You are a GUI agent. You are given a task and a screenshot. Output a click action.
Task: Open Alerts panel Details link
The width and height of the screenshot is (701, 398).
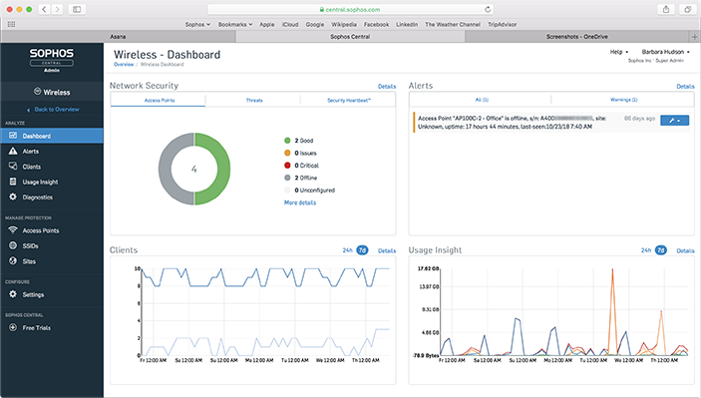click(685, 87)
